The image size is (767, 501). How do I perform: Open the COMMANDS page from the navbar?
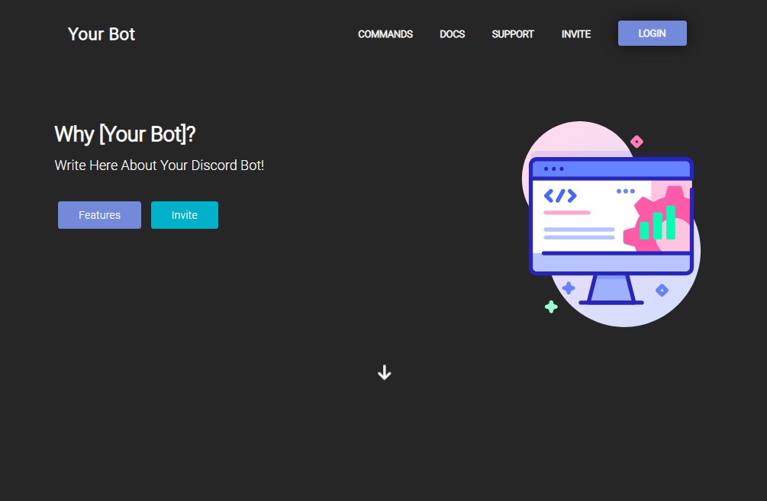click(385, 34)
